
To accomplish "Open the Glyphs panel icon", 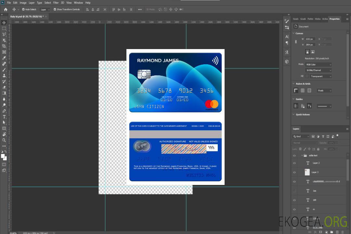I will pyautogui.click(x=287, y=52).
